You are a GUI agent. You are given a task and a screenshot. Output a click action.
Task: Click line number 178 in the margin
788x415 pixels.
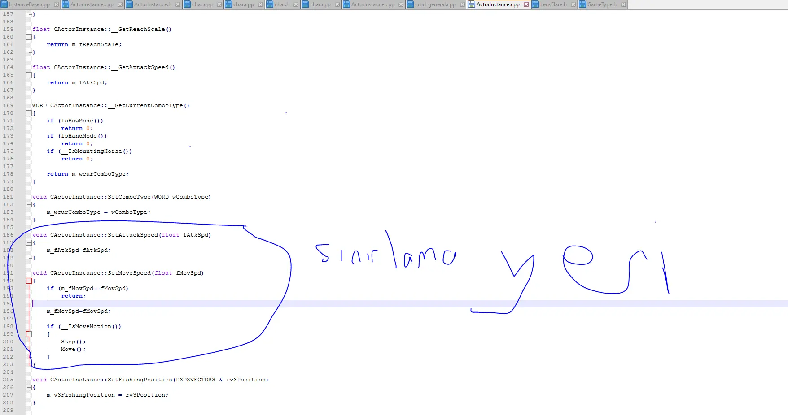(8, 174)
